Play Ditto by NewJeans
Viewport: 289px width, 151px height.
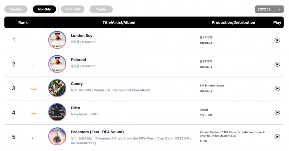tap(277, 112)
